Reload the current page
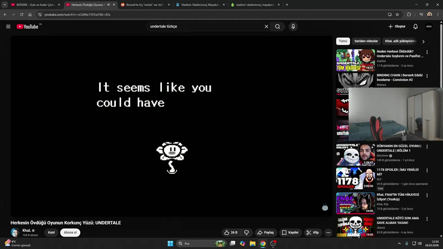443x249 pixels. (x=21, y=15)
